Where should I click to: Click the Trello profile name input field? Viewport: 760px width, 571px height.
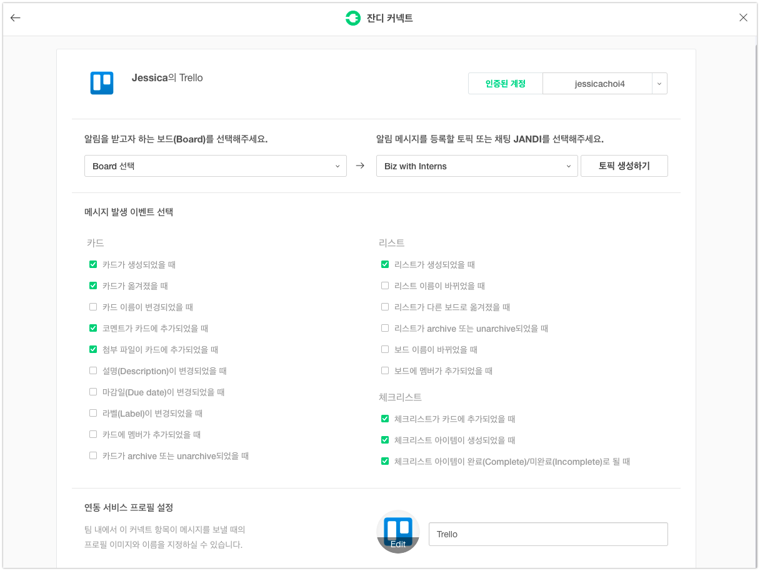click(x=547, y=534)
